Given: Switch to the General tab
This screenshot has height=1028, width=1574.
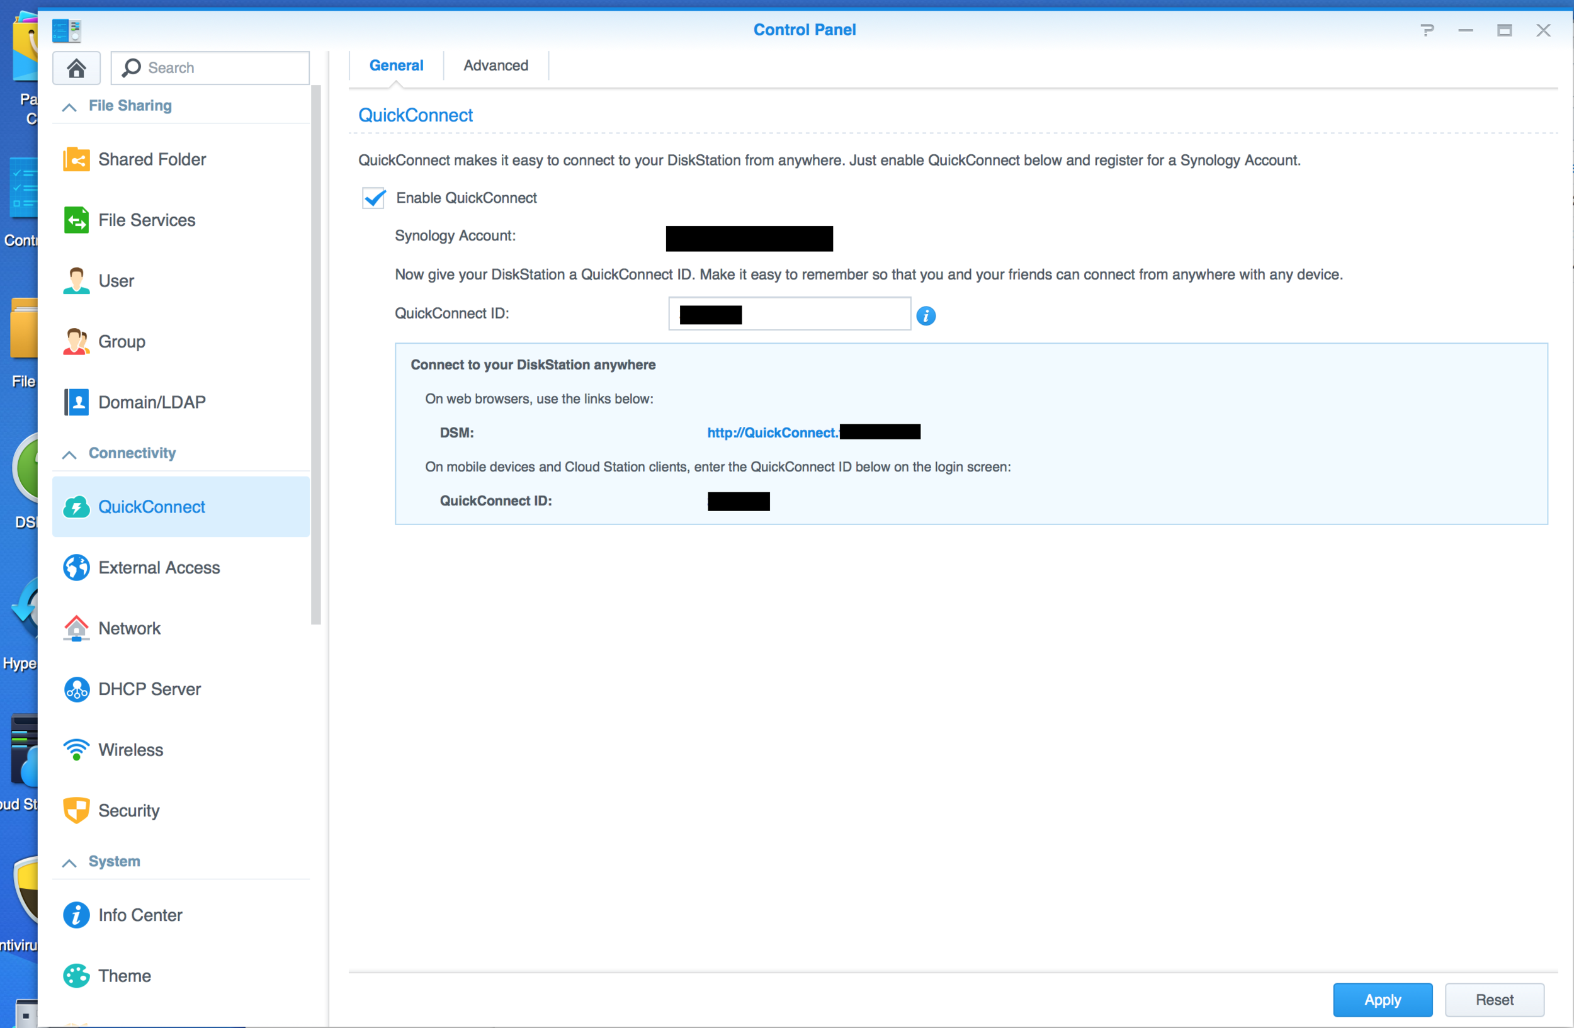Looking at the screenshot, I should coord(396,65).
